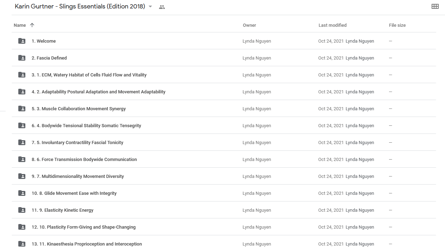Click the folder icon for Elasticity Kinetic Energy

[22, 210]
